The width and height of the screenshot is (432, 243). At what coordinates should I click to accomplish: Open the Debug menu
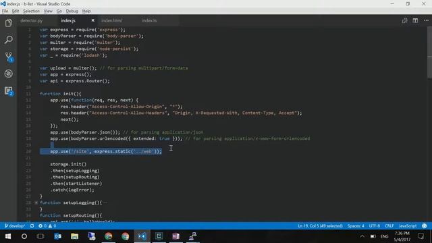point(72,11)
